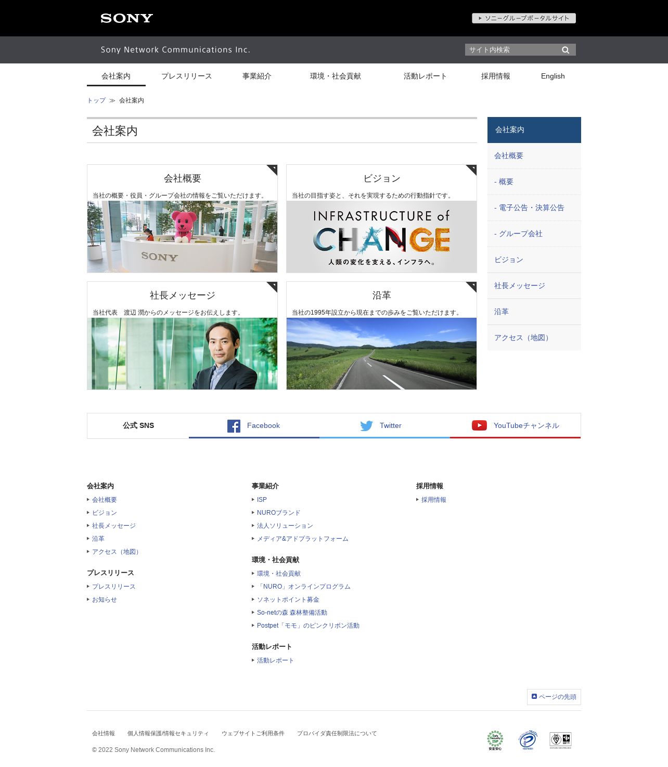Click the 社長メッセージ card title
Viewport: 668px width, 767px height.
tap(182, 295)
